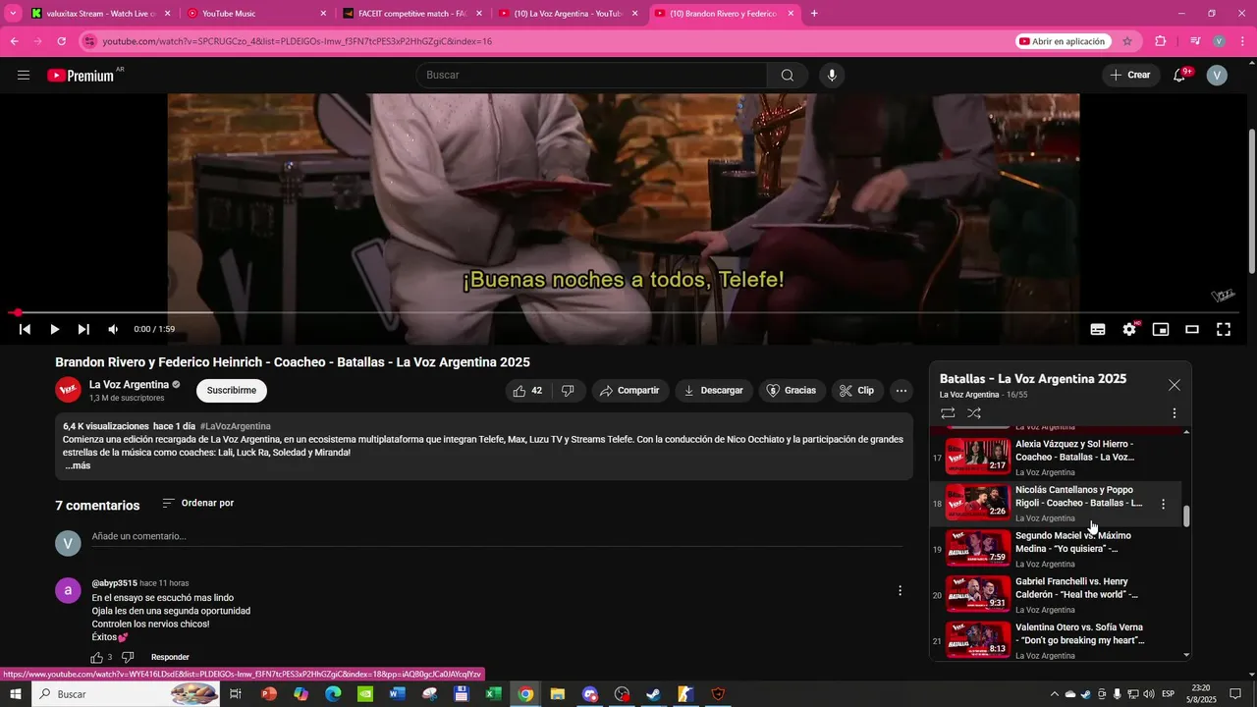The image size is (1257, 707).
Task: Share the video via Compartir
Action: [x=630, y=391]
